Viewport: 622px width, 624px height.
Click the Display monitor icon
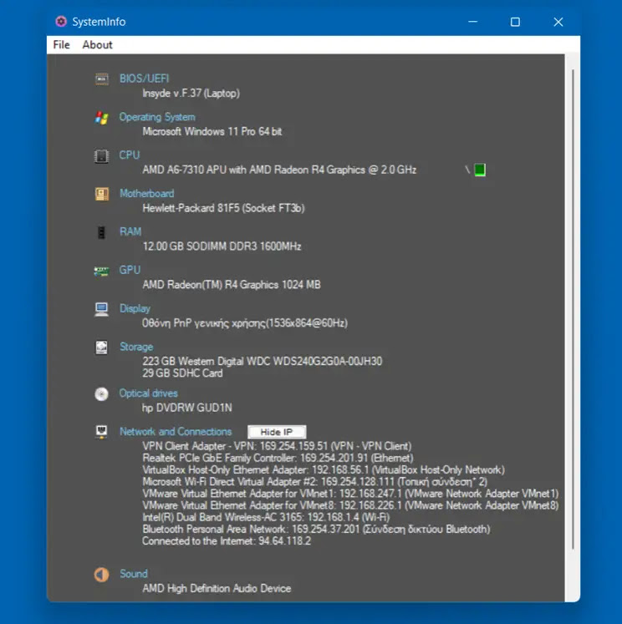101,309
